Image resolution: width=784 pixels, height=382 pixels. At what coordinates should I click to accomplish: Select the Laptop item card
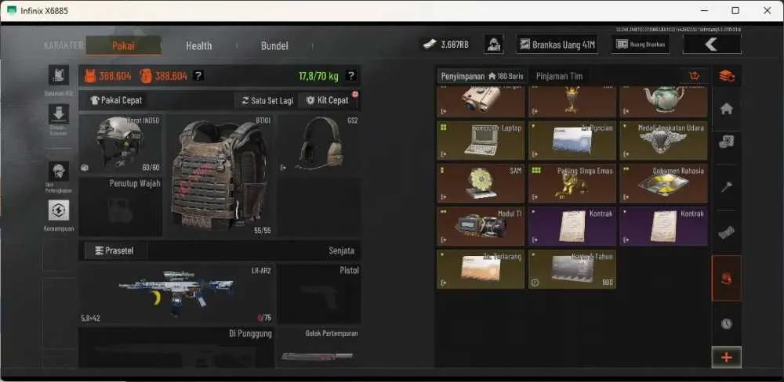[481, 140]
